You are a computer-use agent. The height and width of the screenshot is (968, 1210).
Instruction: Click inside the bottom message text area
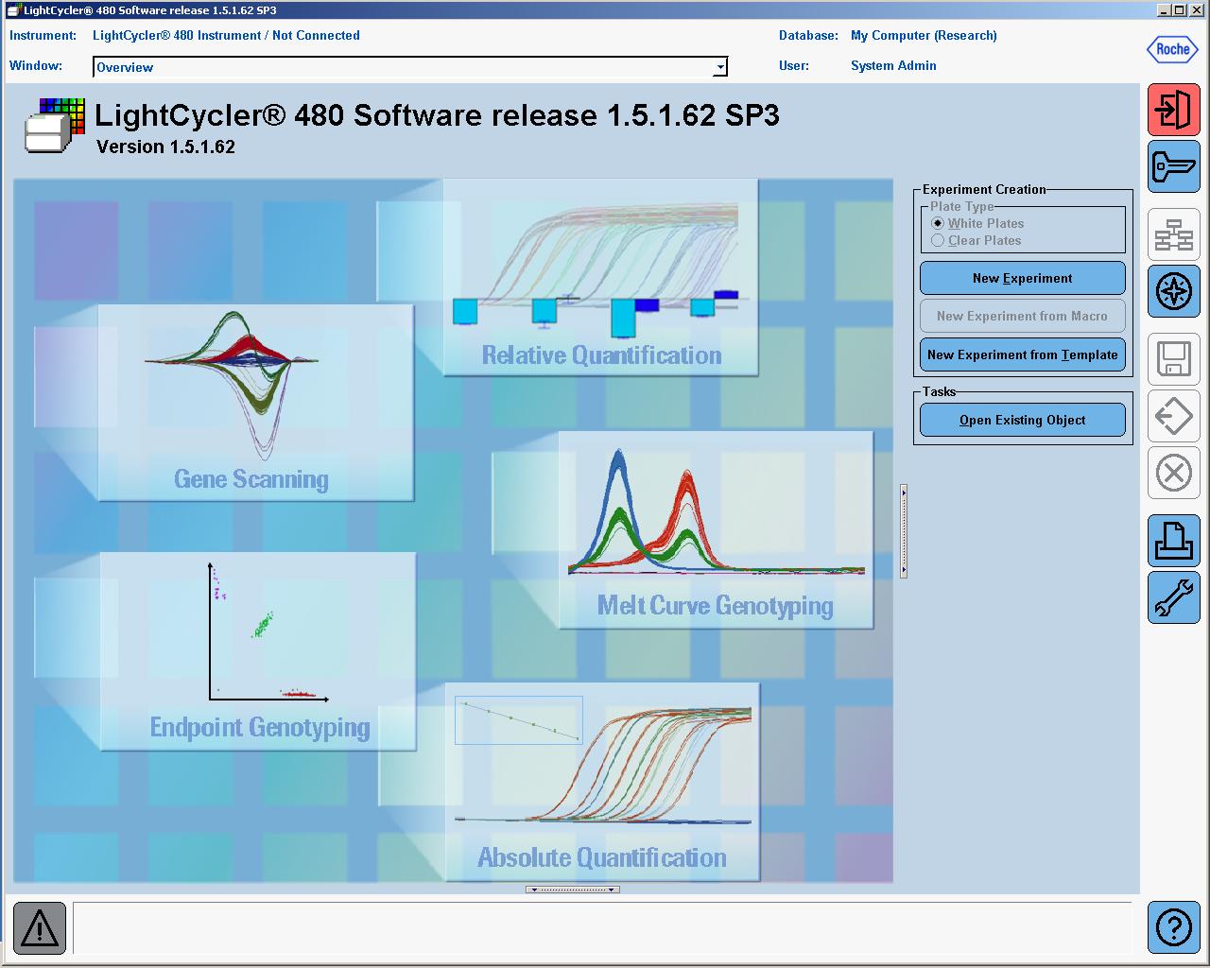(601, 927)
